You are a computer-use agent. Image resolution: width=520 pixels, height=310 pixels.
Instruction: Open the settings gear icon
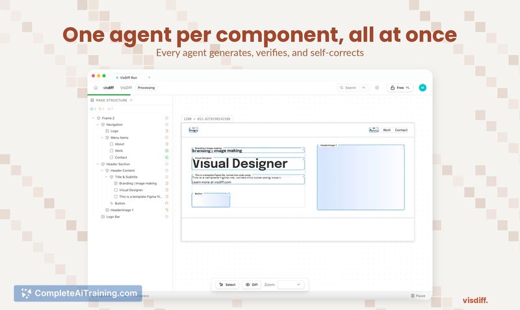tap(377, 88)
